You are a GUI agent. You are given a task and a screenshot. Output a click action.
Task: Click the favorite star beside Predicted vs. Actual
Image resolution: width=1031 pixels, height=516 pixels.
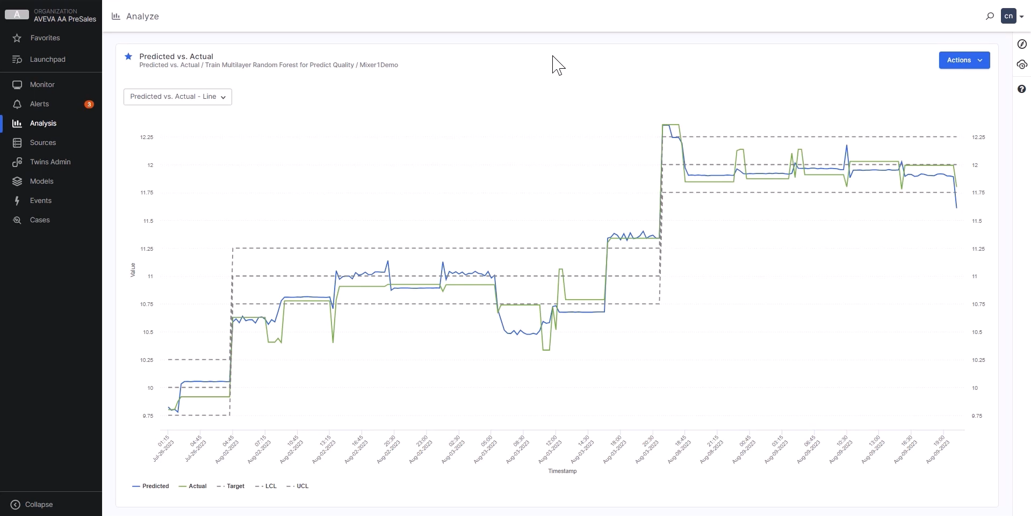coord(128,56)
